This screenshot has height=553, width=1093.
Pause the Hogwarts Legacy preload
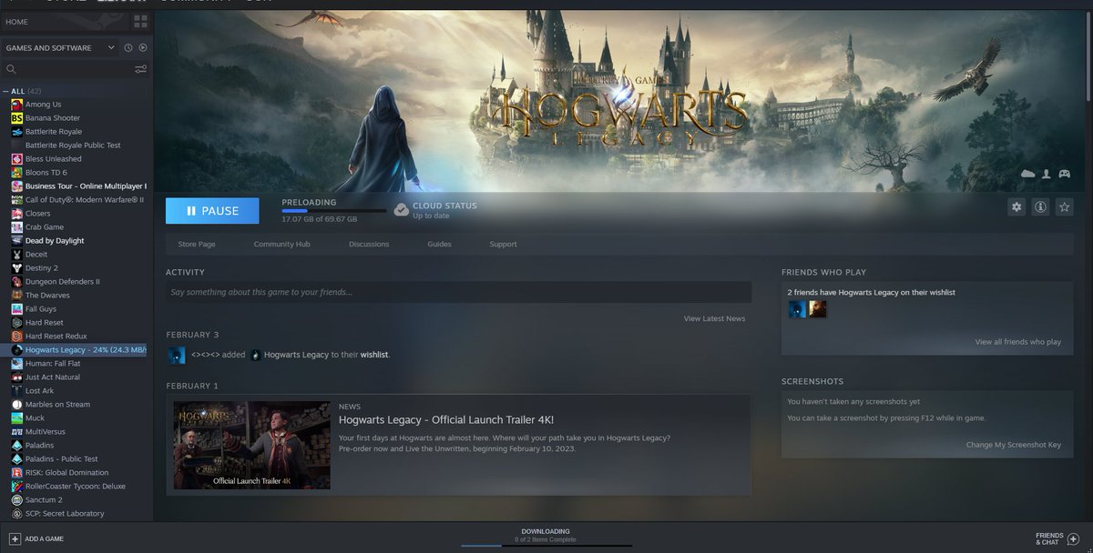coord(212,211)
